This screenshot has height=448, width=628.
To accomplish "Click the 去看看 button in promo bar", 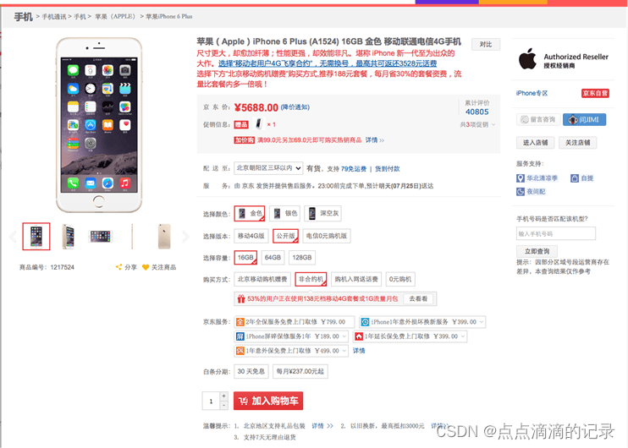I will (418, 298).
